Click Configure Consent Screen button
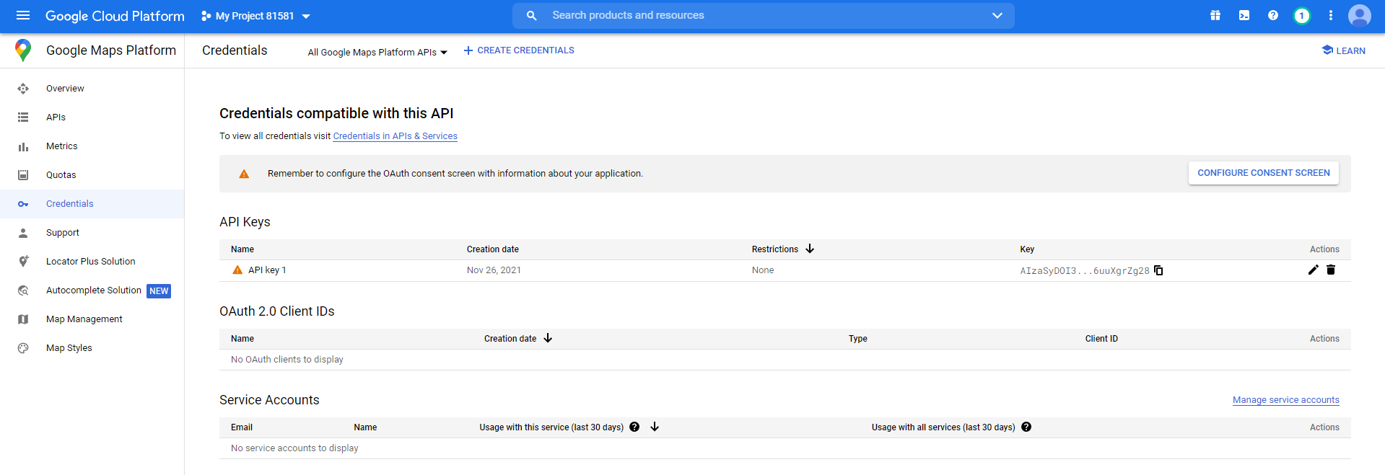 click(1263, 173)
